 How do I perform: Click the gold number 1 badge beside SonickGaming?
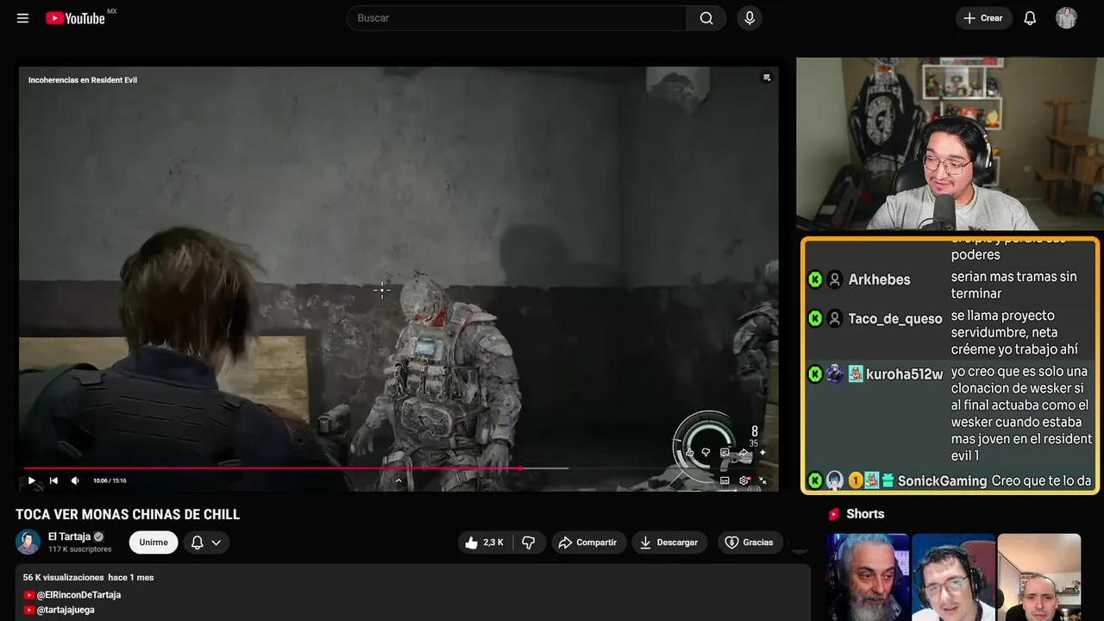[856, 481]
